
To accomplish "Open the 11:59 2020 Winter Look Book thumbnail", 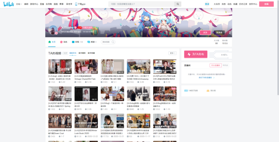I will (86, 121).
